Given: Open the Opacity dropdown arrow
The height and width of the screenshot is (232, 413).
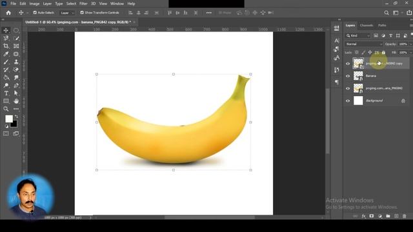Looking at the screenshot, I should tap(410, 44).
